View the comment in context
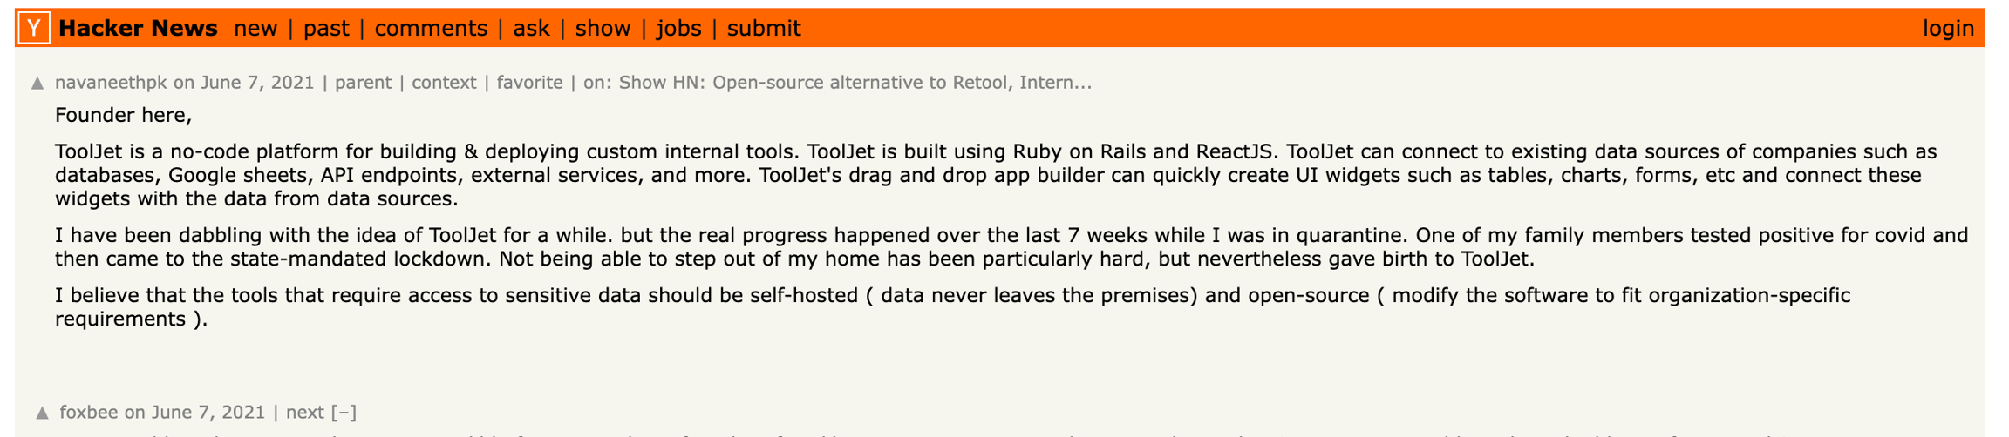Image resolution: width=2009 pixels, height=437 pixels. pyautogui.click(x=444, y=83)
